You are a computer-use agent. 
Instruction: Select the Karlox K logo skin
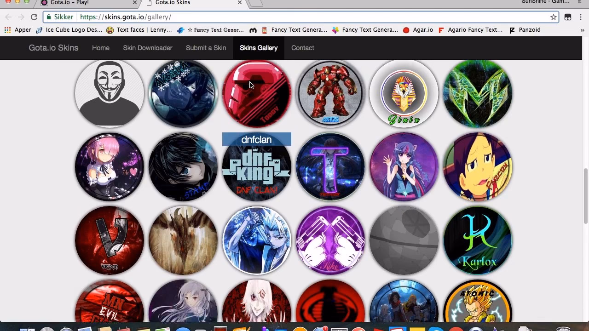pyautogui.click(x=478, y=240)
